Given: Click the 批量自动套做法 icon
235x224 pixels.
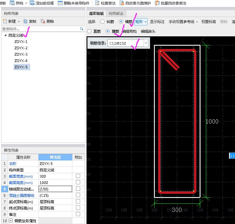Looking at the screenshot, I should coord(157,3).
